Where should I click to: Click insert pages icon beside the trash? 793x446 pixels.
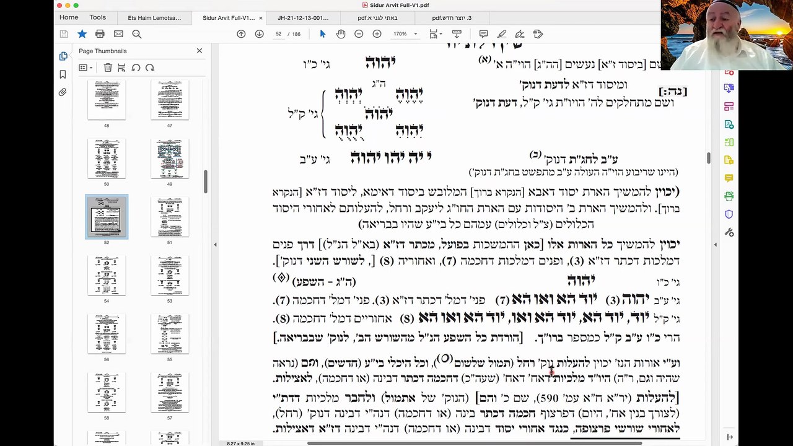[121, 68]
